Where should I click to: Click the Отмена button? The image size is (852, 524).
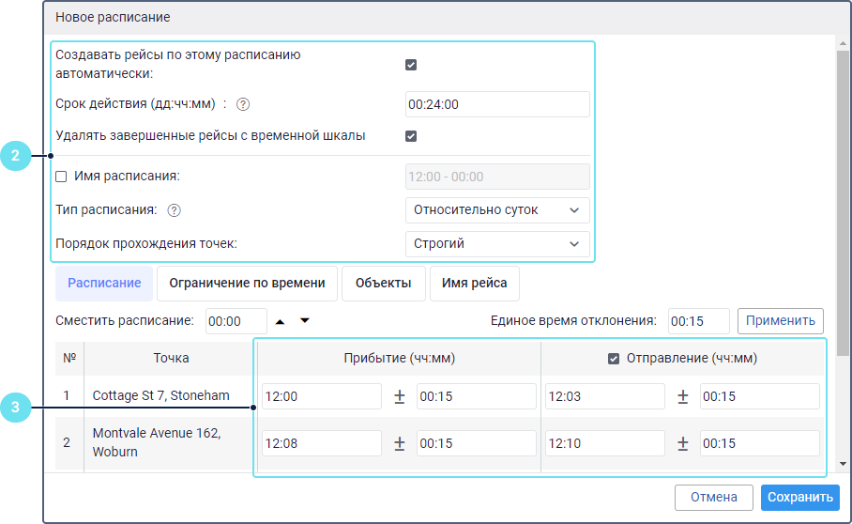click(714, 498)
